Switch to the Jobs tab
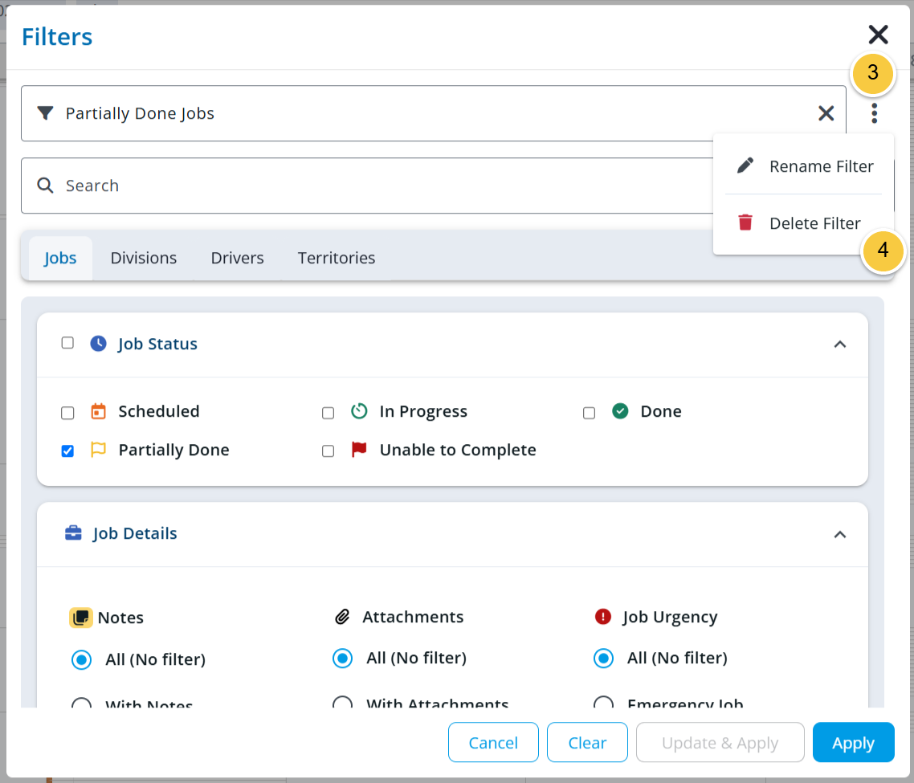 tap(60, 258)
